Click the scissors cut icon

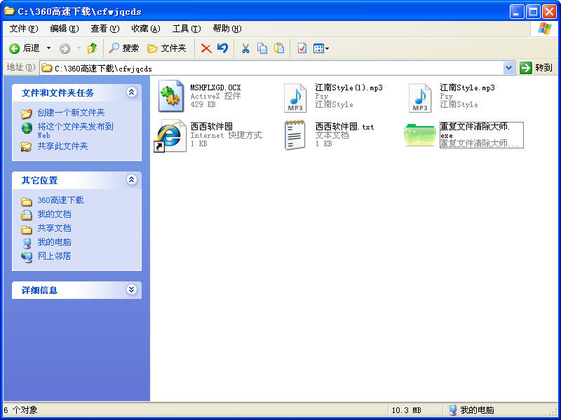click(245, 48)
